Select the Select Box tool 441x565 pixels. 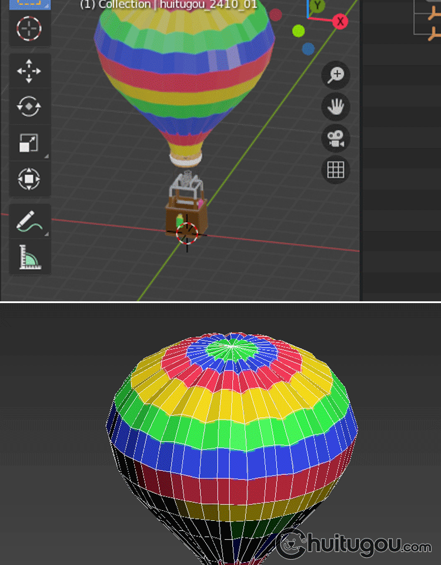pos(29,4)
